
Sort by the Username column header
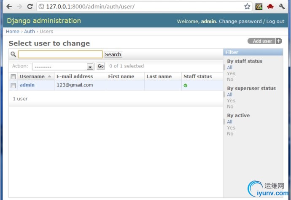click(x=32, y=76)
